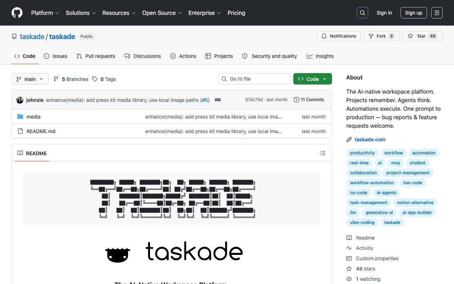Open the README.md file
Screen dimensions: 454x284
41,131
